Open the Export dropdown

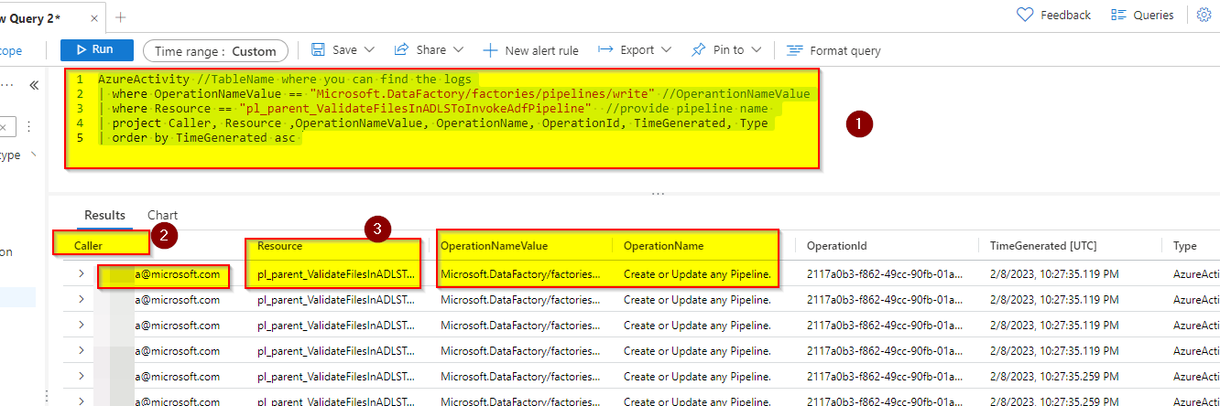pyautogui.click(x=635, y=49)
